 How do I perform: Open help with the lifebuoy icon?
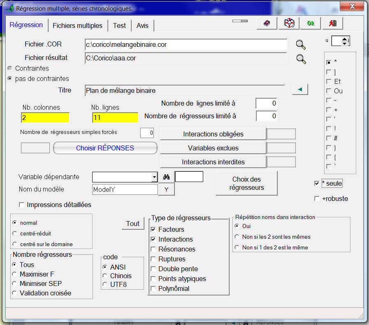click(289, 23)
